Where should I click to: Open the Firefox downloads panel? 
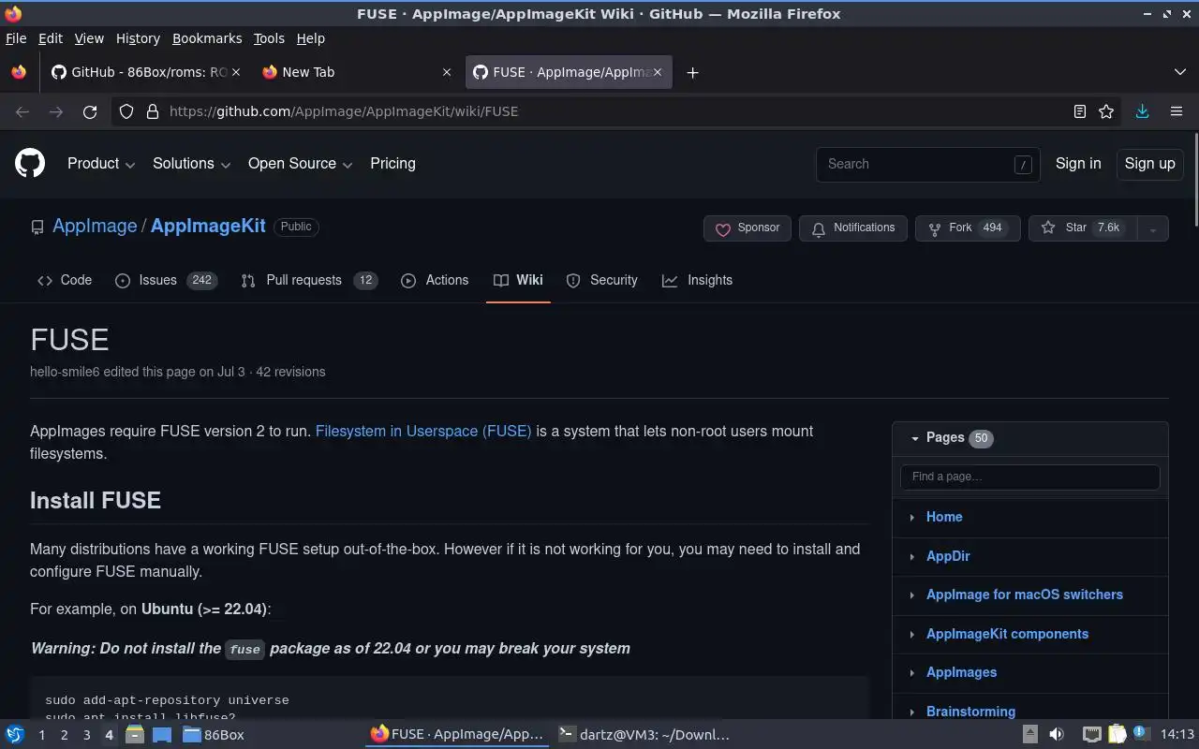coord(1143,111)
